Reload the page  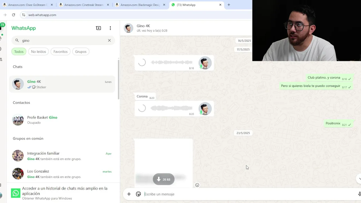(14, 15)
